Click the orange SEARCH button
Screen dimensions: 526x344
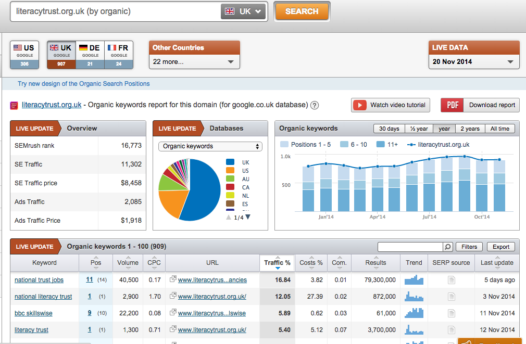[x=302, y=11]
